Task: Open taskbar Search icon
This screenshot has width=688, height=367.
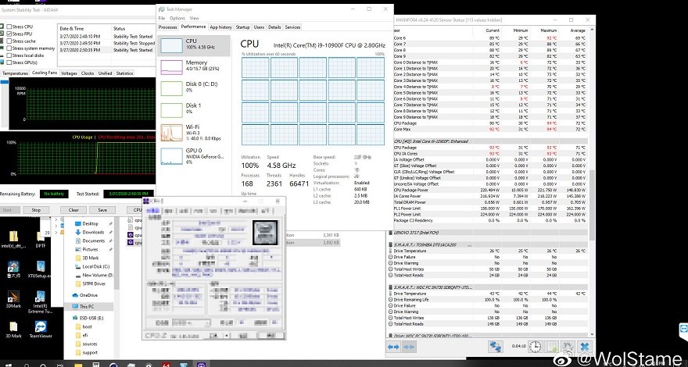Action: (26, 365)
